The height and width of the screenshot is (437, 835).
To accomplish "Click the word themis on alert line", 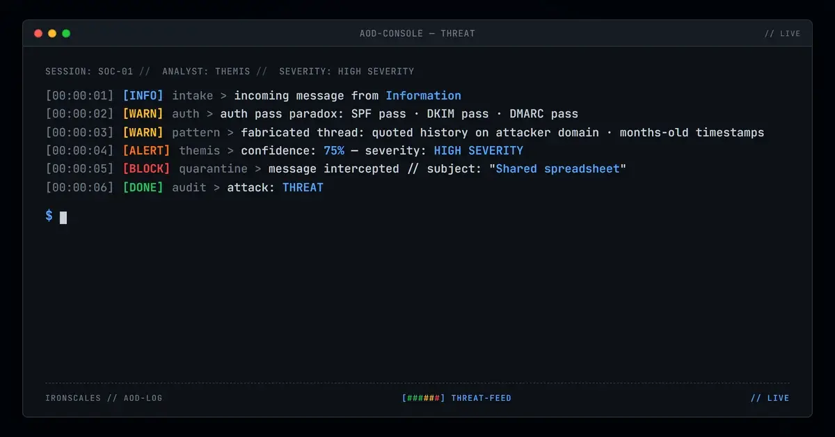I will pos(200,150).
